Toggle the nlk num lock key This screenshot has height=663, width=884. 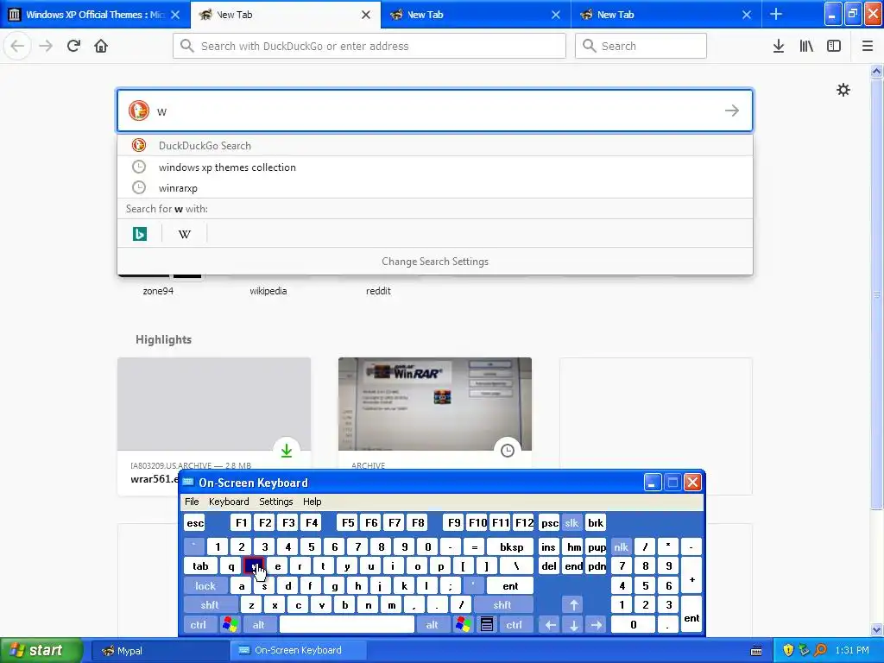[621, 546]
